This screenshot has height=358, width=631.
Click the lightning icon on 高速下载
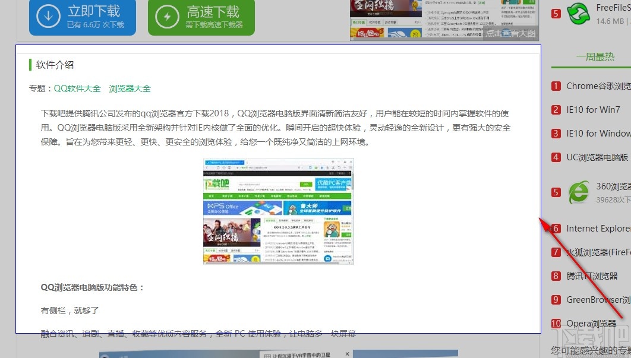coord(167,17)
